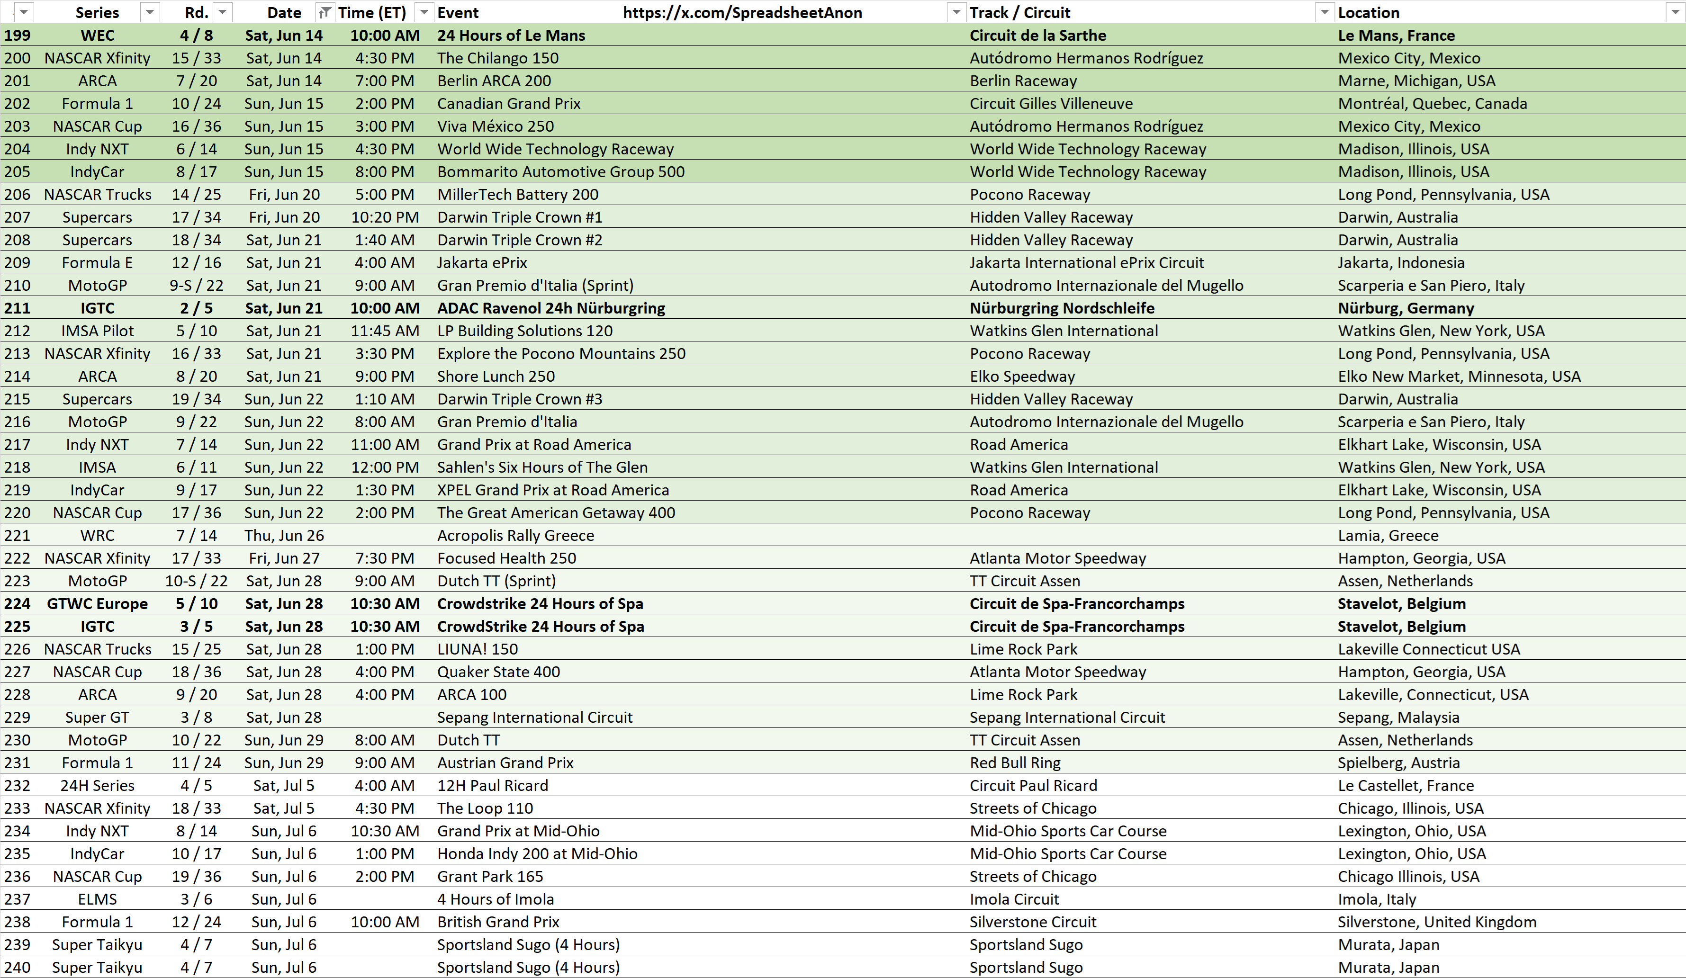This screenshot has height=978, width=1686.
Task: Select the 'Grant Park 165' cell
Action: [490, 877]
